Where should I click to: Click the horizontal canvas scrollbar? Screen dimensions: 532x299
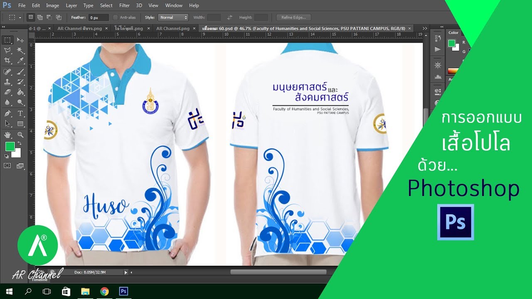click(x=278, y=272)
